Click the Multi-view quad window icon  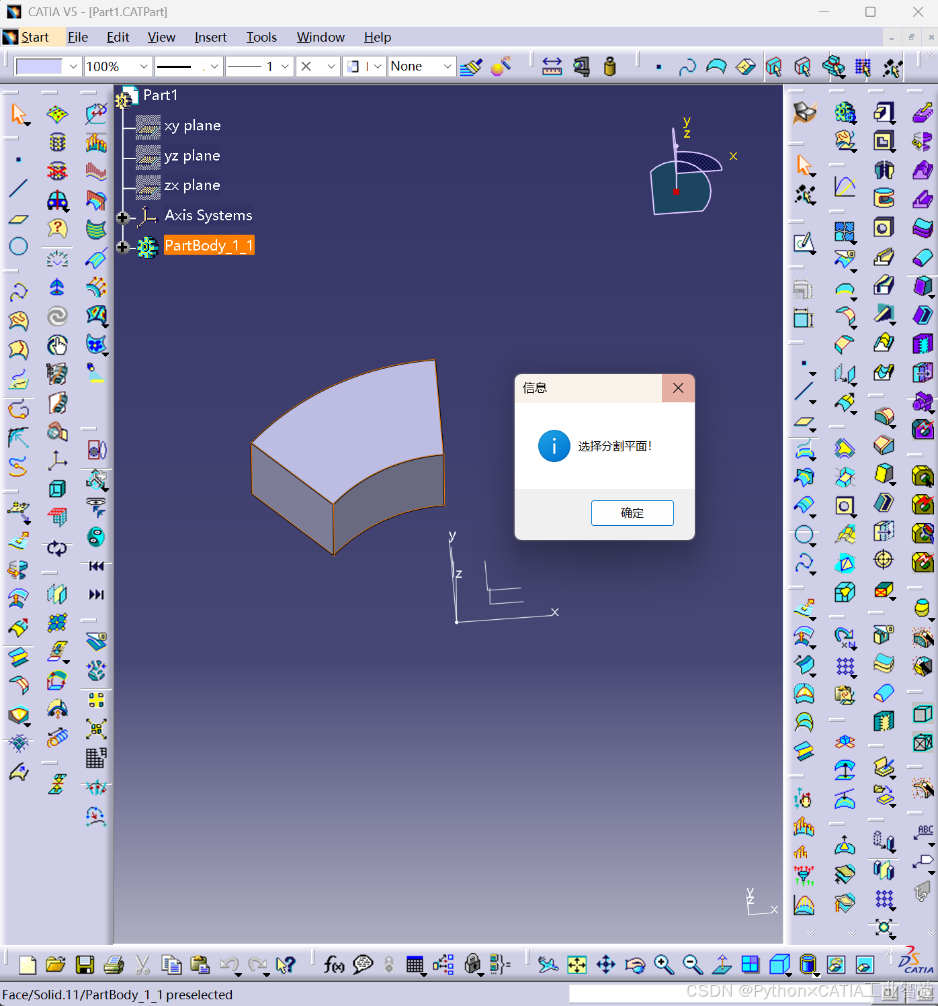751,965
